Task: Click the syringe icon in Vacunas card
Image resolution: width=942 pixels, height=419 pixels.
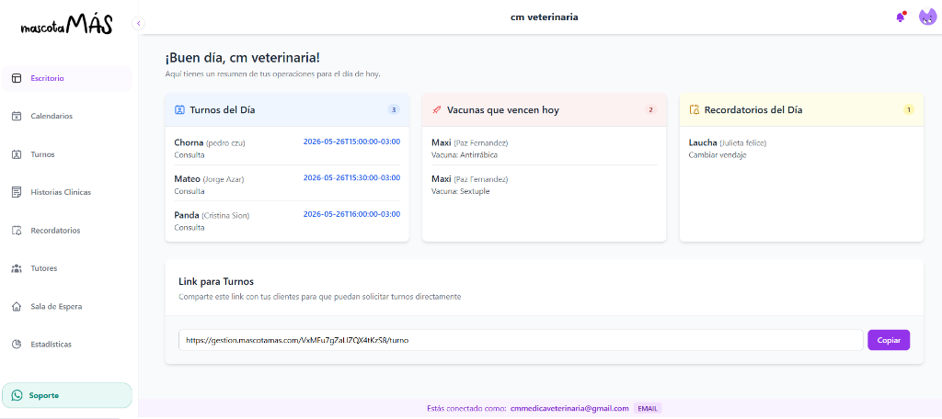Action: (x=437, y=110)
